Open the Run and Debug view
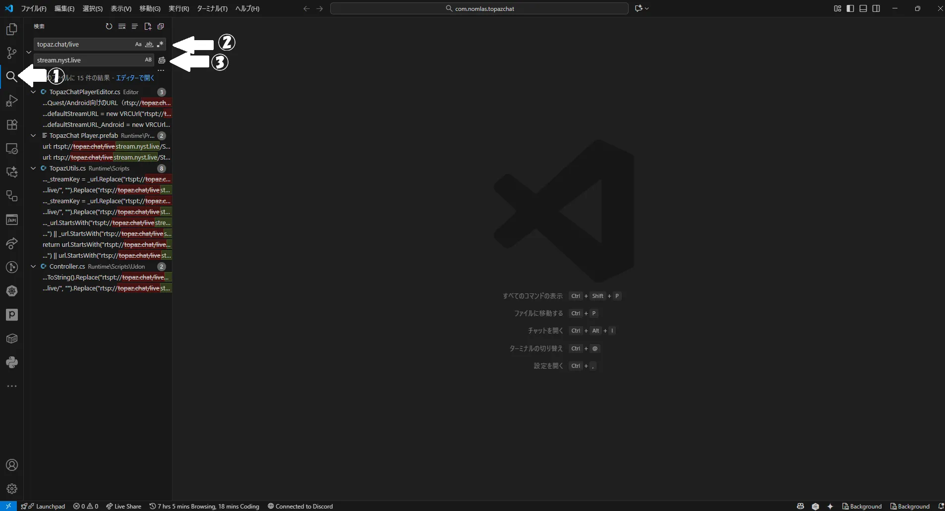The width and height of the screenshot is (945, 511). coord(11,101)
